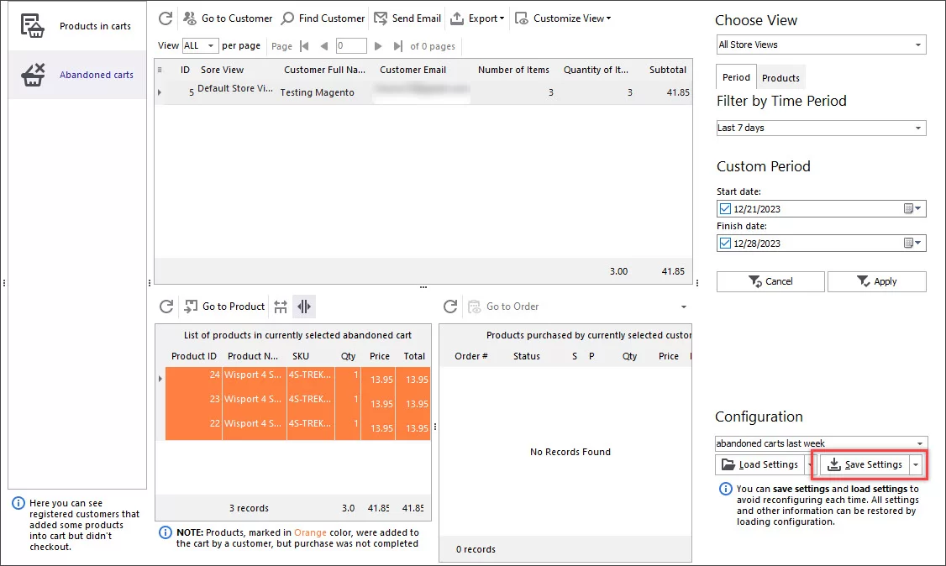Select product row with ID 24

pos(298,379)
